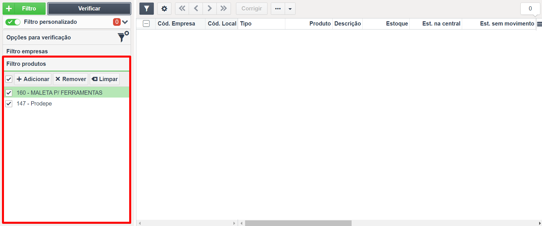Toggle the Filtro personalizado switch
This screenshot has height=226, width=542.
13,22
